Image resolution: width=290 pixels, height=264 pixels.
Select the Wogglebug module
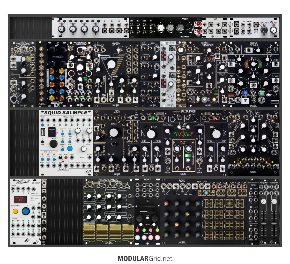[x=23, y=74]
